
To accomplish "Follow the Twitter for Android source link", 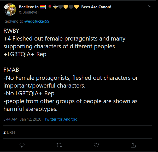I will tap(61, 119).
